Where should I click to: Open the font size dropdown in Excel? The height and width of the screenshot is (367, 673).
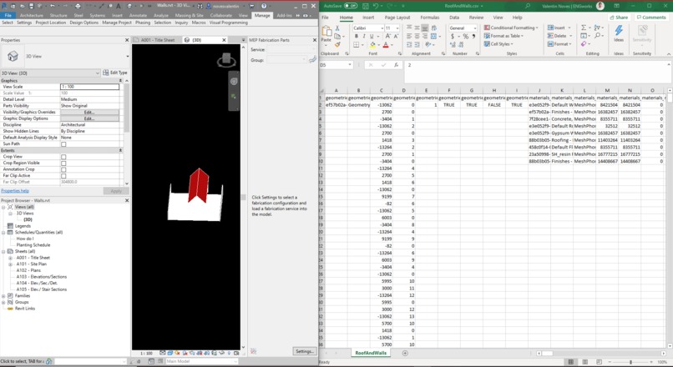(x=397, y=28)
